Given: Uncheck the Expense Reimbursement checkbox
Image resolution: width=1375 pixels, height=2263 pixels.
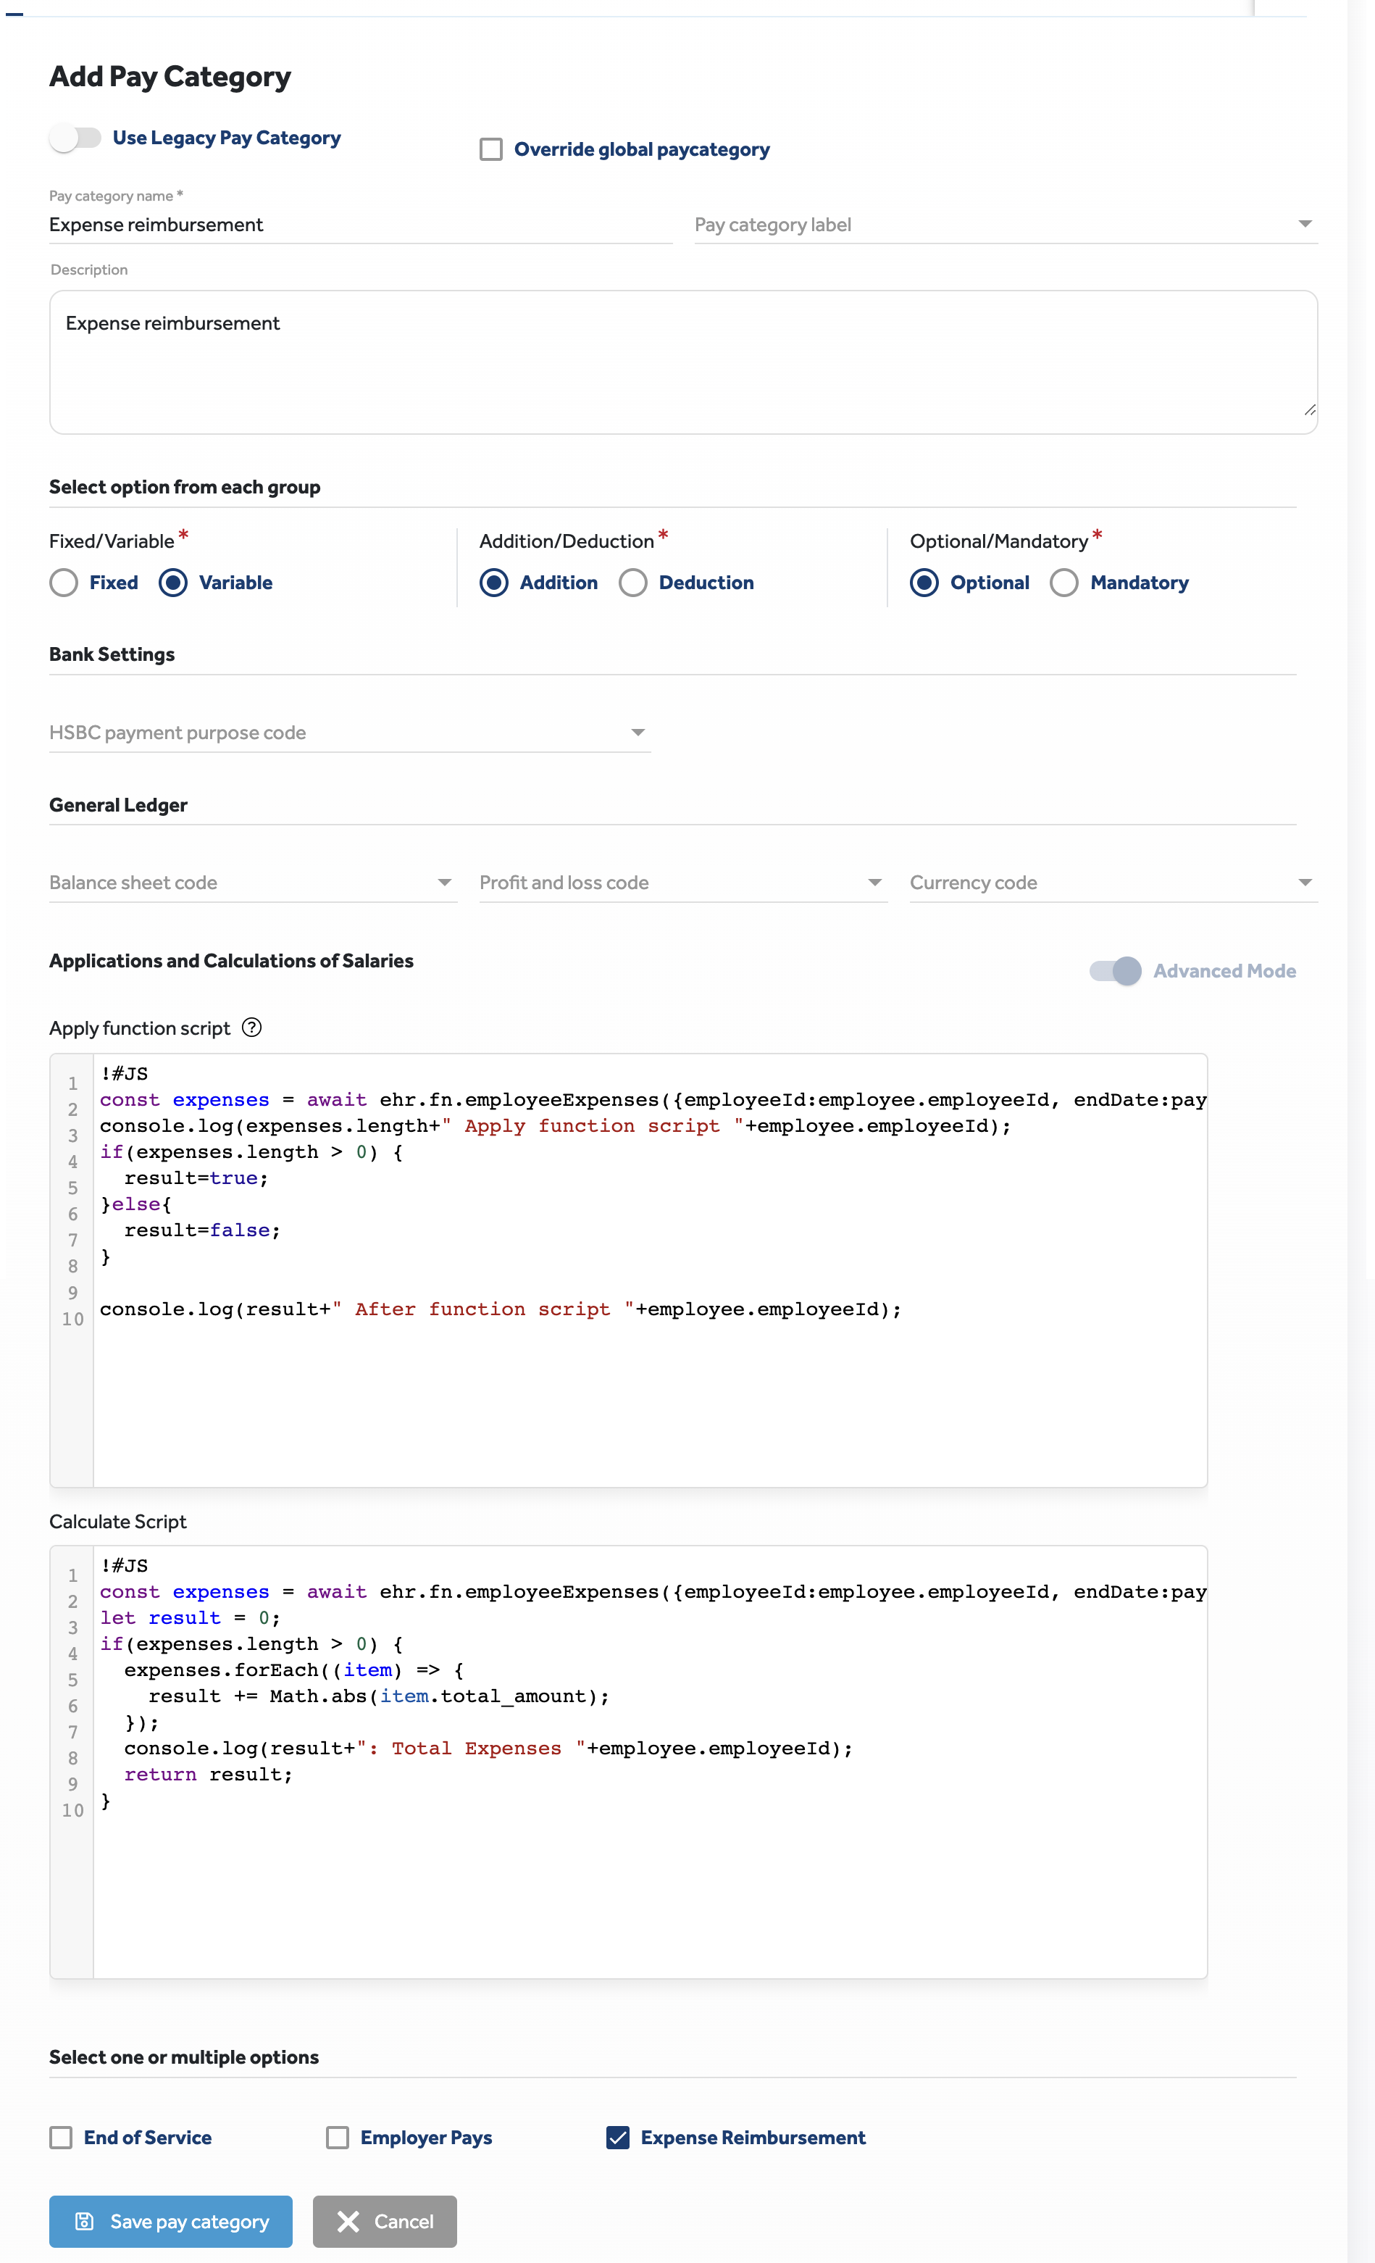Looking at the screenshot, I should (618, 2137).
